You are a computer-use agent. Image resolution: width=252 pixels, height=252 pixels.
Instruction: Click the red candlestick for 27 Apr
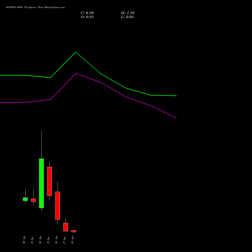point(66,227)
